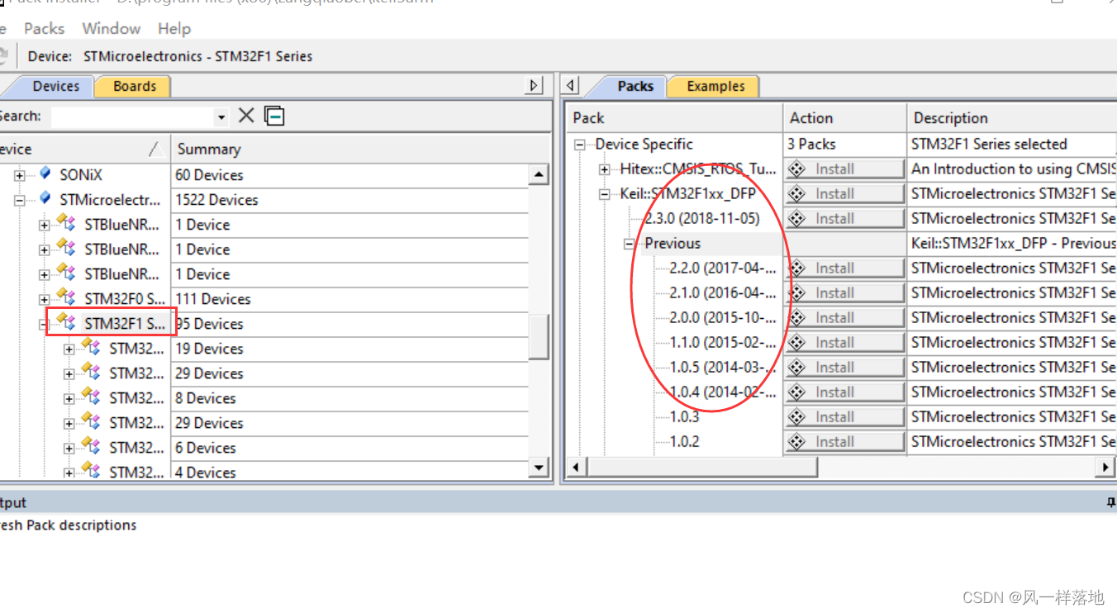
Task: Click the scroll tabs right arrow beside Boards
Action: [535, 85]
